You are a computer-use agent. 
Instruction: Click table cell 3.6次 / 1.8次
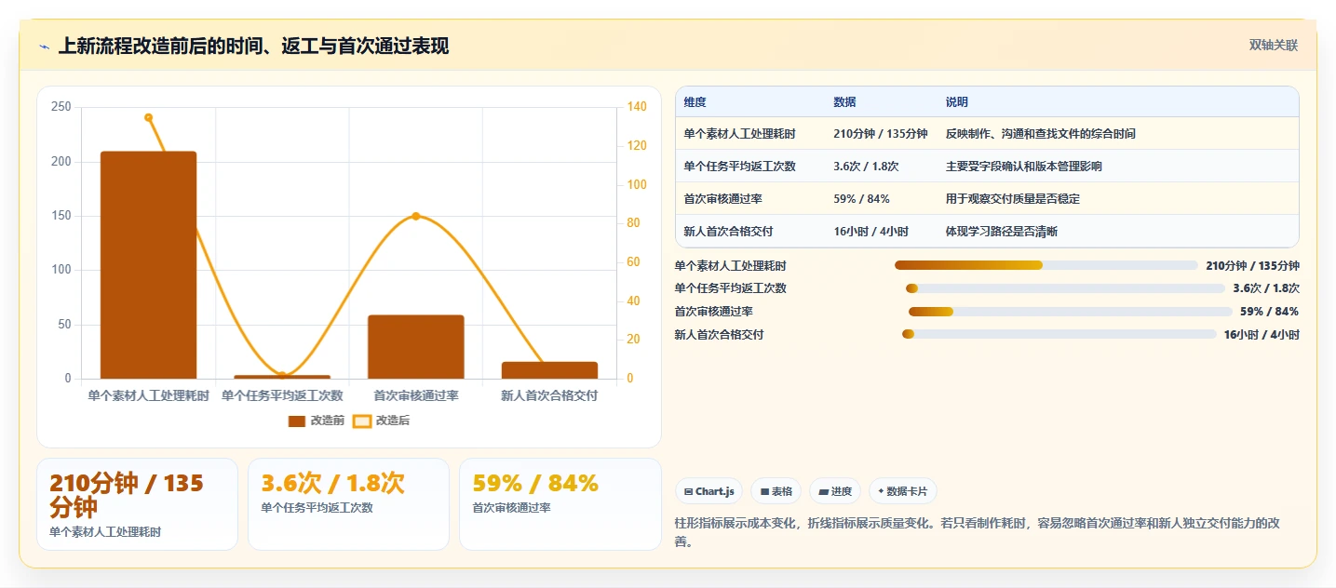pos(866,167)
